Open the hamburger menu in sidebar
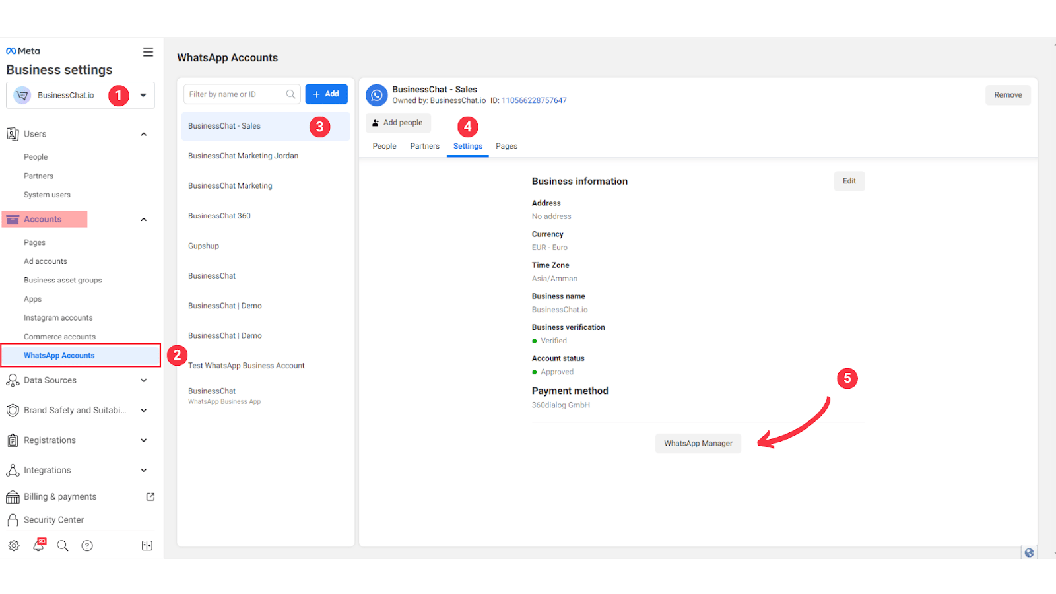 [x=148, y=52]
